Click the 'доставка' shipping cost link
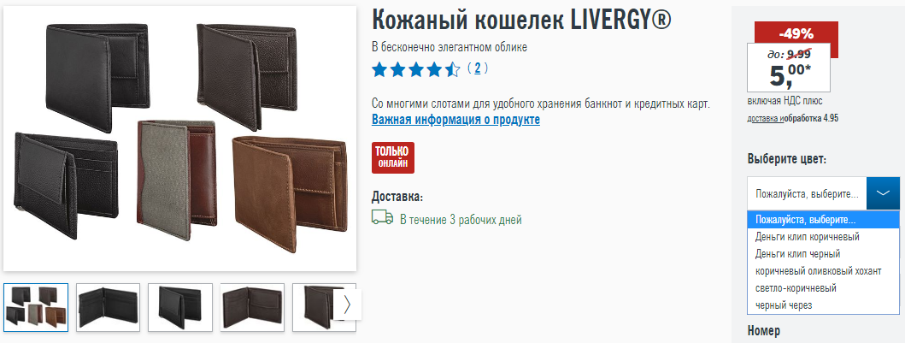Viewport: 905px width, 343px height. click(766, 118)
